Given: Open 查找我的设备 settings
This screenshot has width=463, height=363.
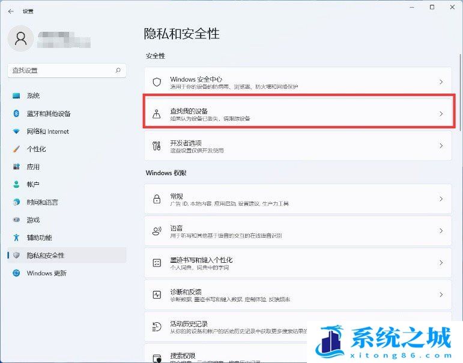Looking at the screenshot, I should pyautogui.click(x=298, y=114).
